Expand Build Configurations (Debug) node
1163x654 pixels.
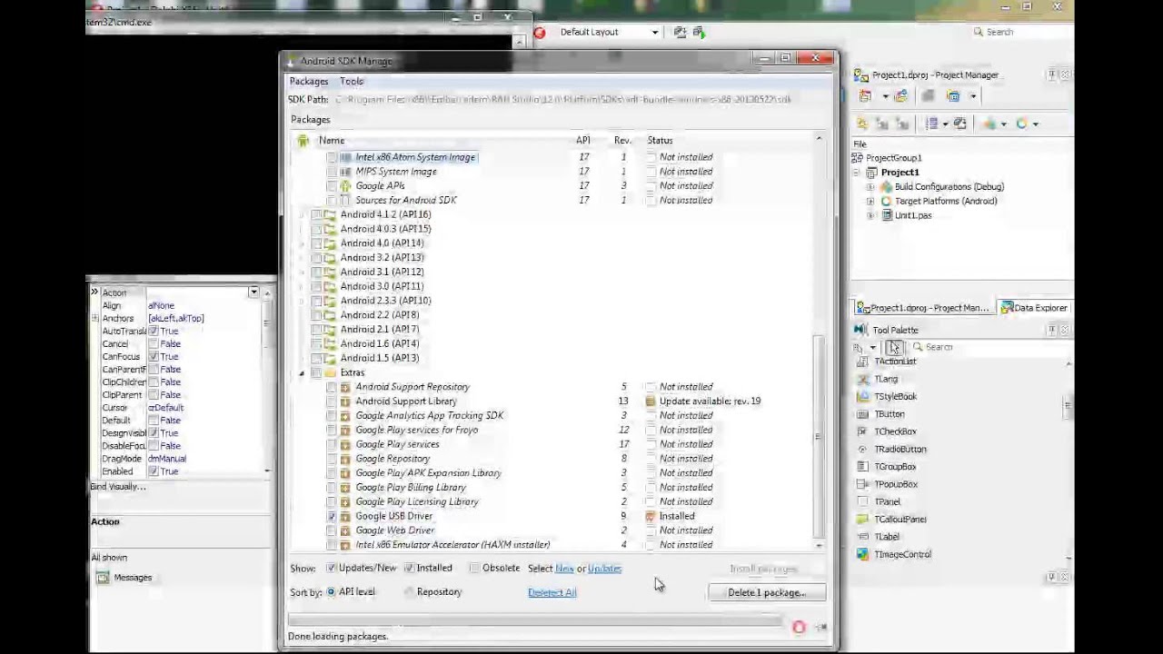click(x=870, y=186)
